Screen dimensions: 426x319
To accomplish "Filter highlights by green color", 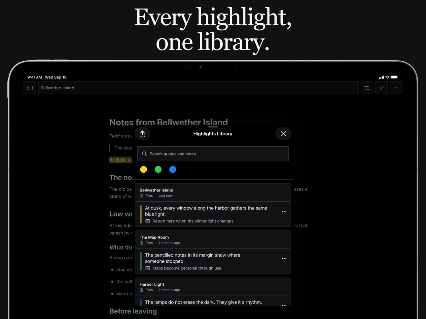I will (158, 169).
